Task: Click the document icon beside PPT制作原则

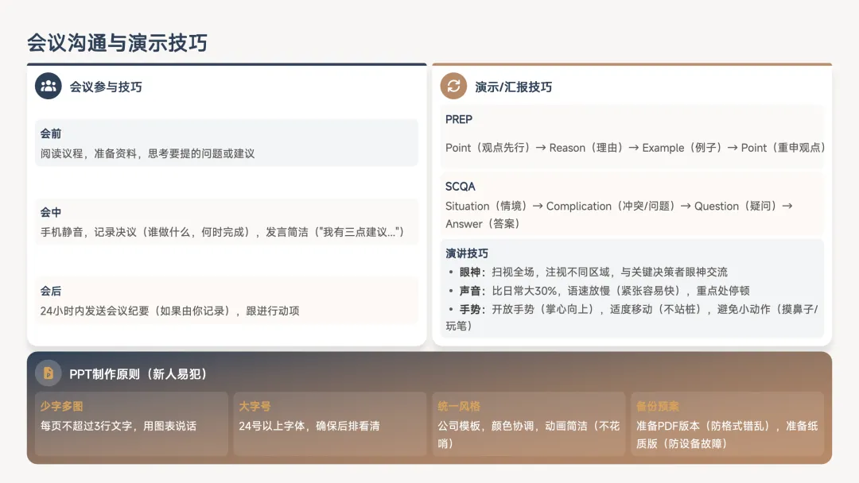Action: tap(49, 373)
